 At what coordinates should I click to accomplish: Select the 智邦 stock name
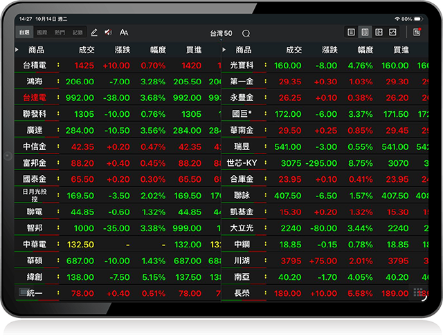35,227
